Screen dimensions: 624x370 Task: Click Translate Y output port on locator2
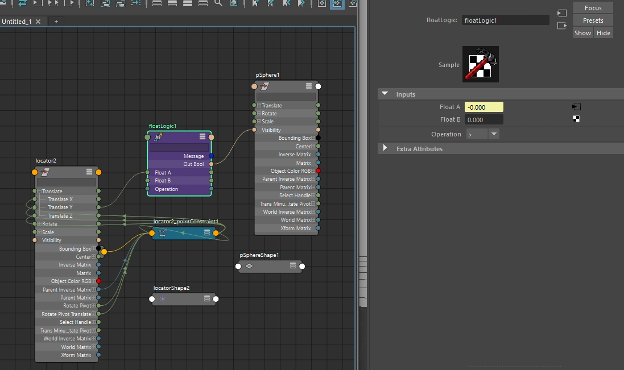coord(98,207)
